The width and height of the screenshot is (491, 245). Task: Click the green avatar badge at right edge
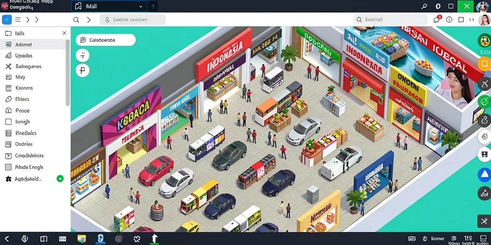click(x=484, y=41)
